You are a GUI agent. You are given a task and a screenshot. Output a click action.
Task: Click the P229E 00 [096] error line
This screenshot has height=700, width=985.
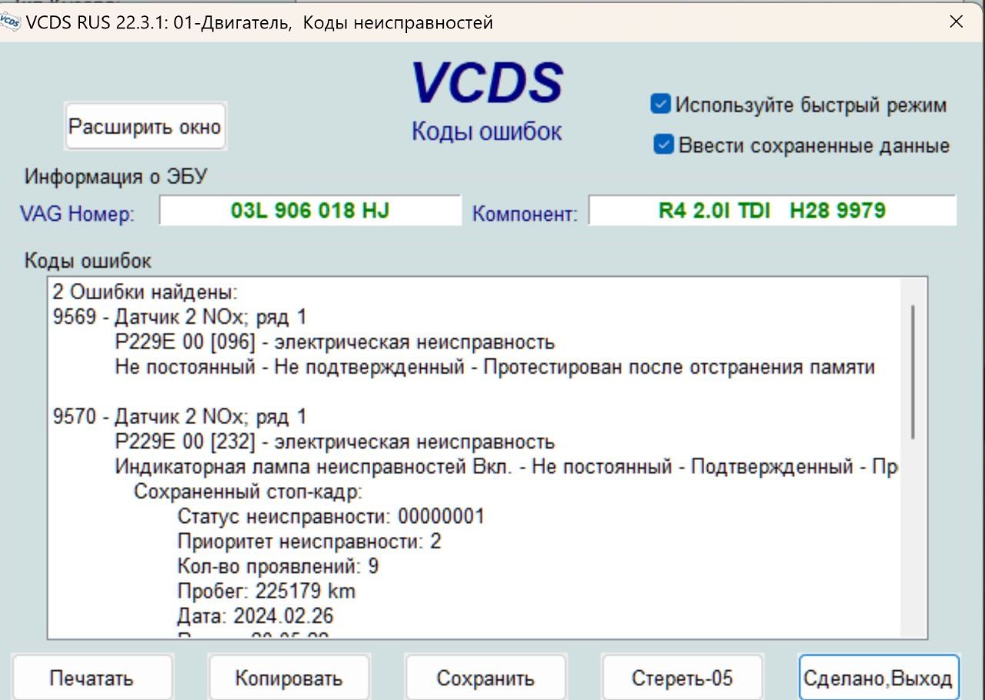point(334,342)
